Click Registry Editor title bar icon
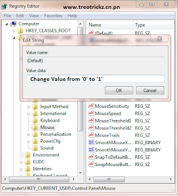This screenshot has width=178, height=196. click(x=4, y=6)
